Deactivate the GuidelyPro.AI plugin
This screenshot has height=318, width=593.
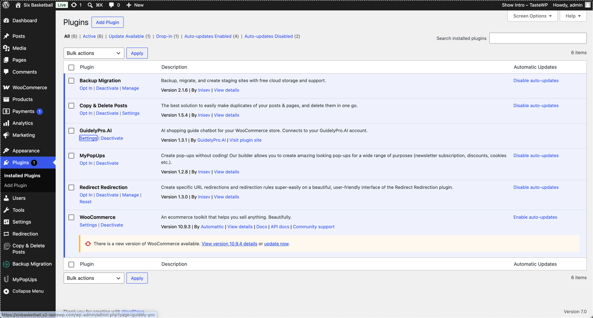[112, 138]
